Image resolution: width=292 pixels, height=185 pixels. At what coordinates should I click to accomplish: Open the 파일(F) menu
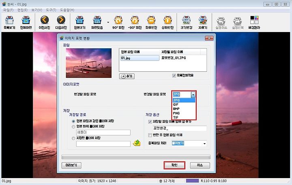[x=9, y=10]
